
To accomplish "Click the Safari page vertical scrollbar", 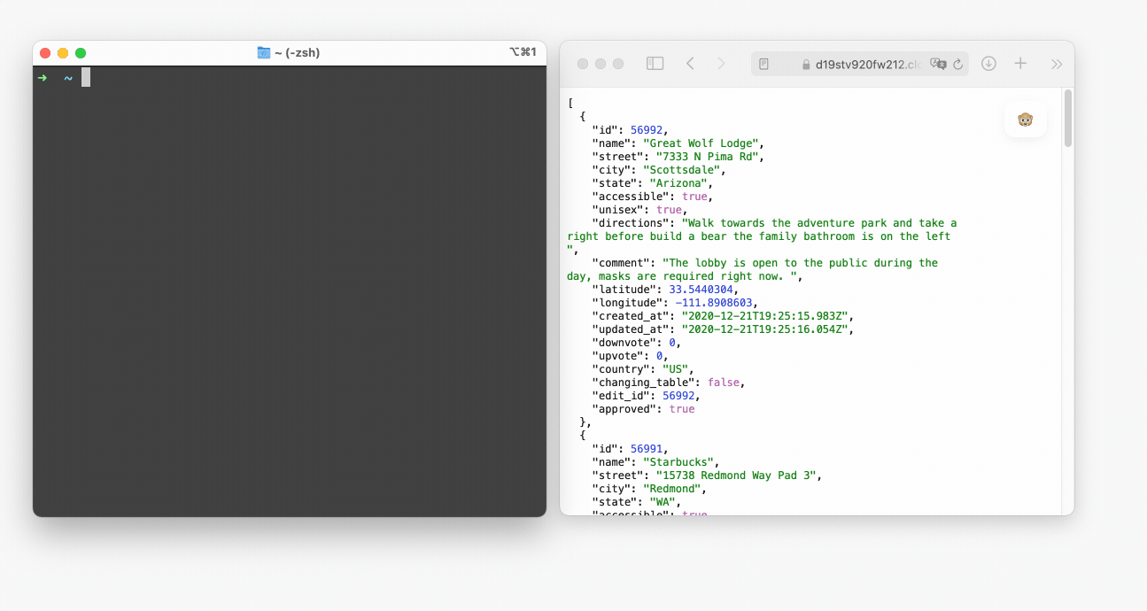I will [x=1068, y=117].
